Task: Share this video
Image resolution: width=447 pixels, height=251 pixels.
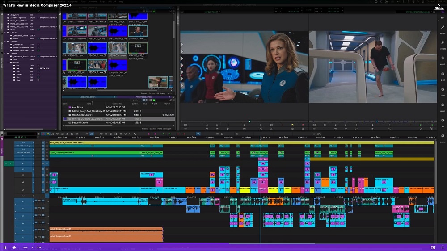Action: (439, 6)
